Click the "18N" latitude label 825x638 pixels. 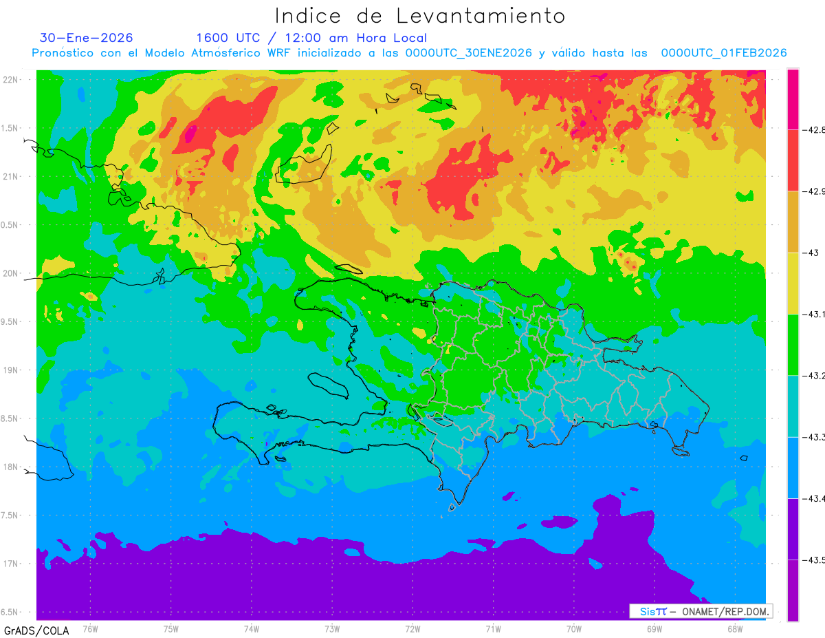point(11,467)
